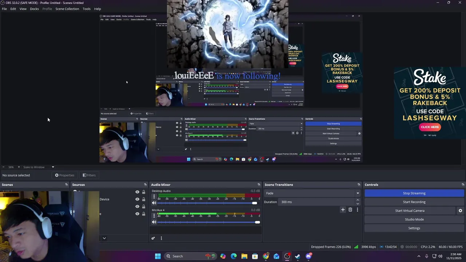The height and width of the screenshot is (262, 466).
Task: Float the Controls dock panel
Action: click(463, 185)
